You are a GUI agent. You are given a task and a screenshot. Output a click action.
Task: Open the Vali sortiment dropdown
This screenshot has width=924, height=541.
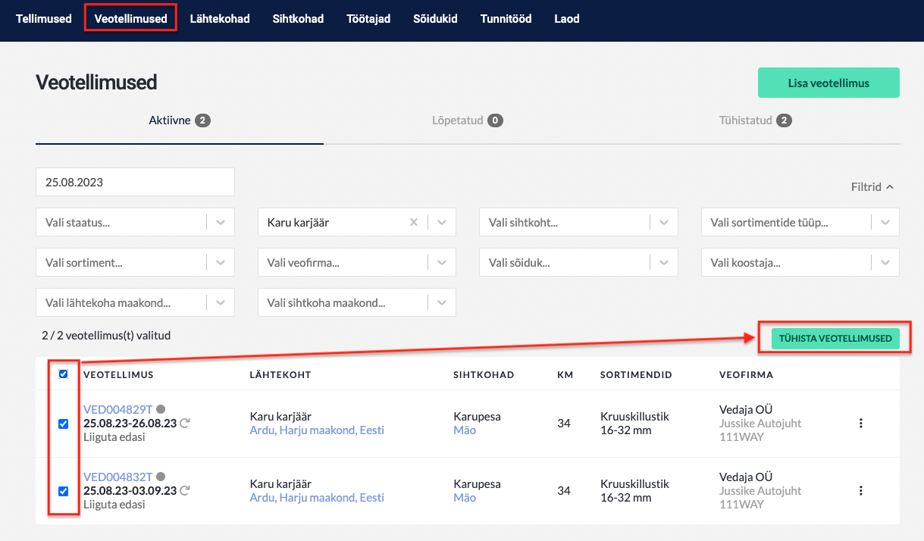coord(135,263)
